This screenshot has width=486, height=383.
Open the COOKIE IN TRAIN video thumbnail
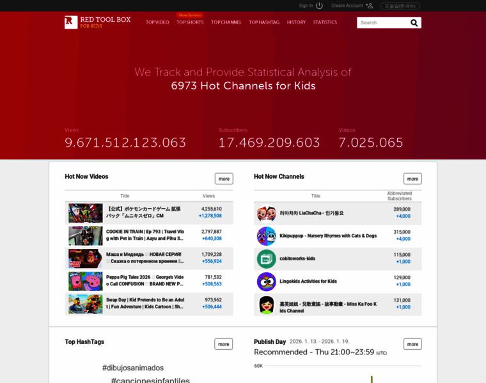86,236
